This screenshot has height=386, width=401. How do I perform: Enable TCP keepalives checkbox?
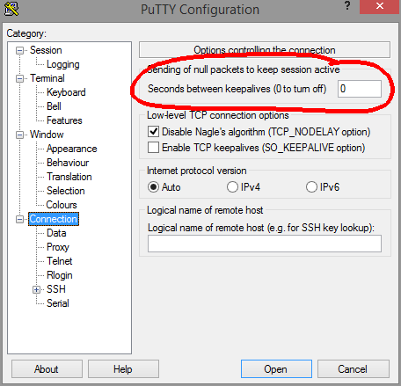[x=153, y=148]
